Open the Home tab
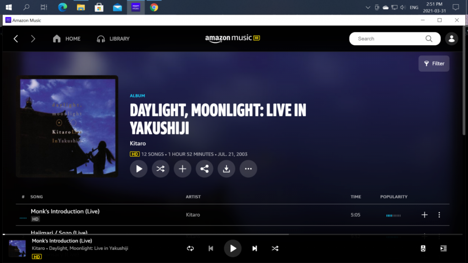 (67, 39)
